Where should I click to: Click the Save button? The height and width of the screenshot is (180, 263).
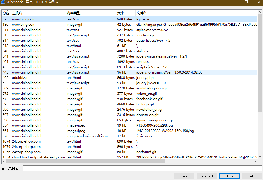tap(184, 176)
